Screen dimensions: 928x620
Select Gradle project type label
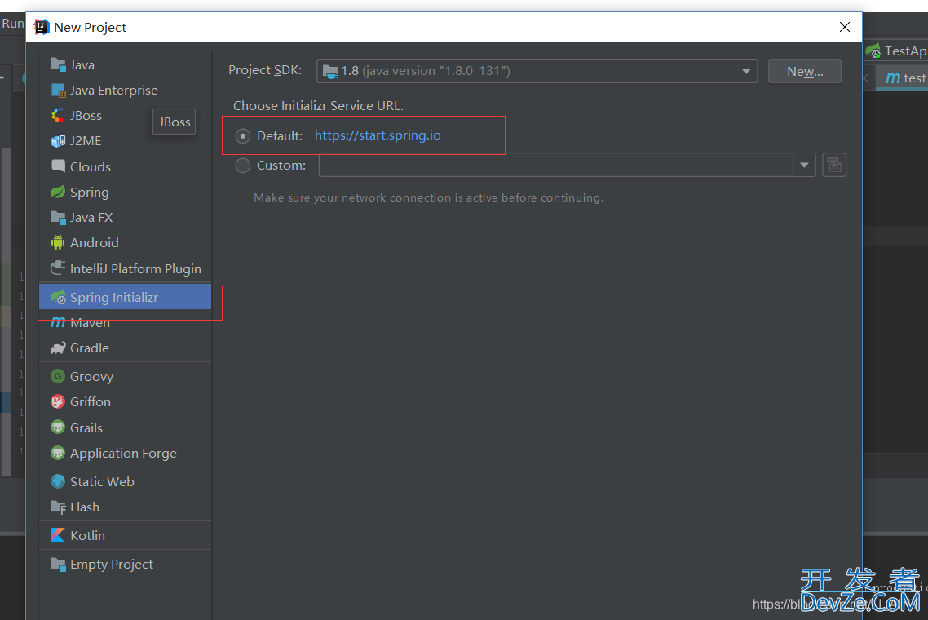coord(90,348)
